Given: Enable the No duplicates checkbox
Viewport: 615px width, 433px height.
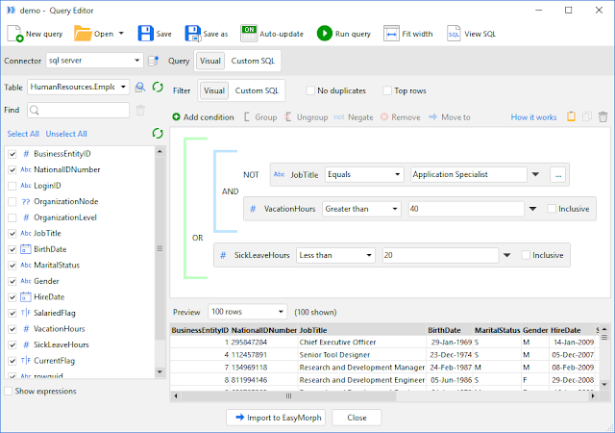Looking at the screenshot, I should (310, 90).
